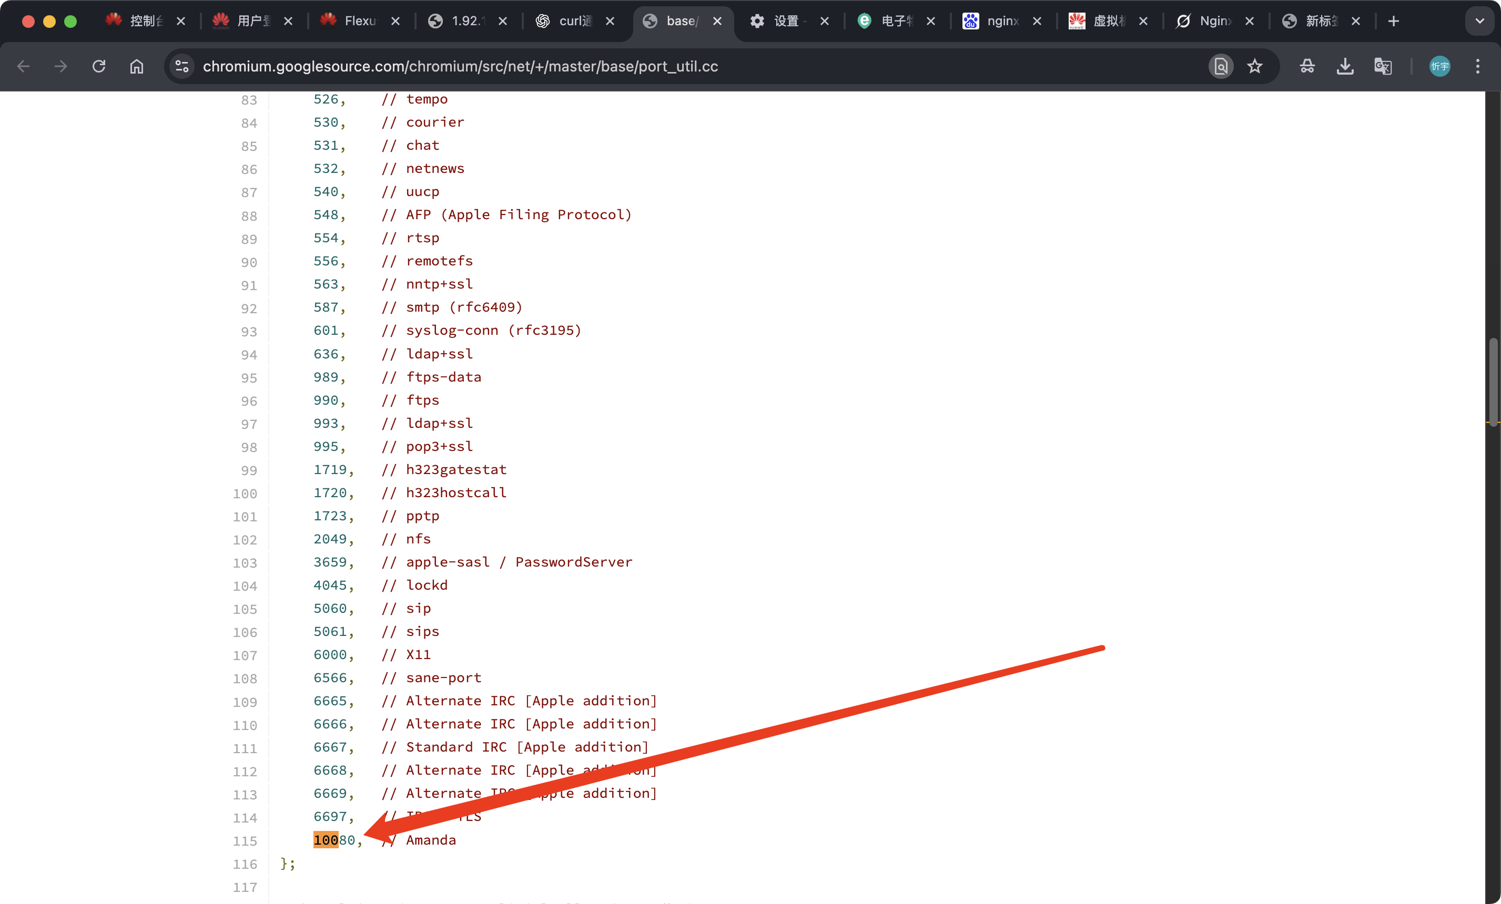Open site information icon in address bar
The image size is (1501, 904).
(x=181, y=66)
